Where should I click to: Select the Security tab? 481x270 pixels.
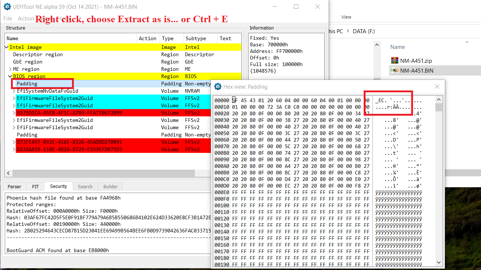tap(58, 186)
